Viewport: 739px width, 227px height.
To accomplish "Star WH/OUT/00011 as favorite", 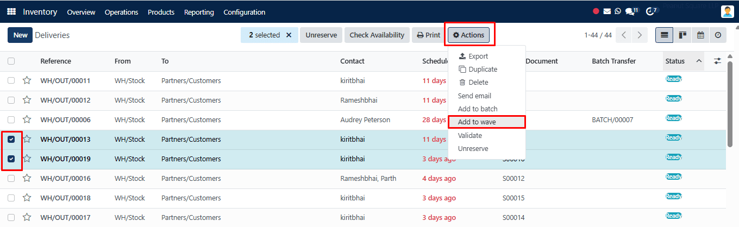I will (27, 81).
